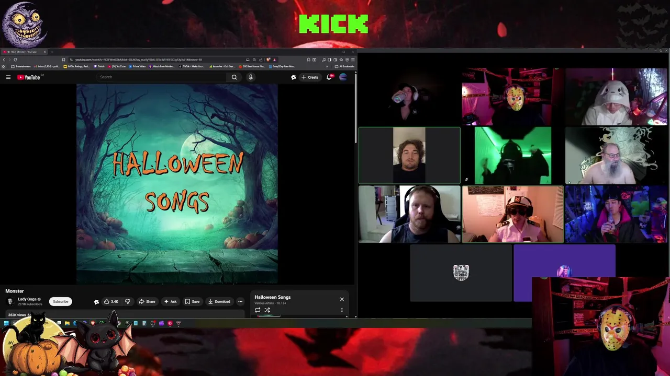Click the YouTube search magnifier button
This screenshot has width=670, height=376.
(234, 77)
